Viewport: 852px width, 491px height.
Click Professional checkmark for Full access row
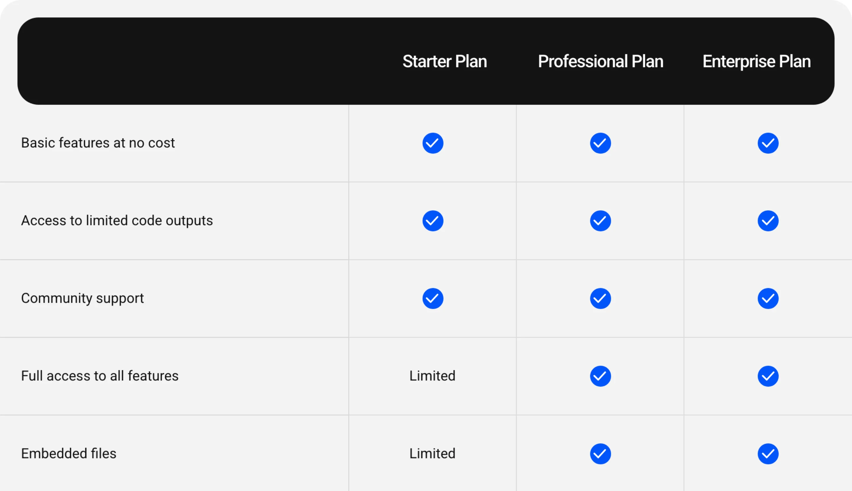(600, 376)
